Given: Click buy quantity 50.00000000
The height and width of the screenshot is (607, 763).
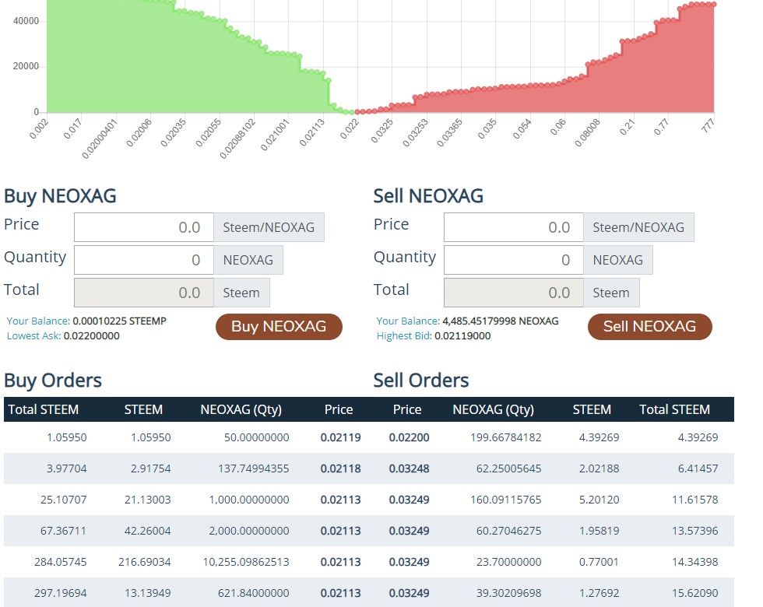Looking at the screenshot, I should pyautogui.click(x=256, y=437).
